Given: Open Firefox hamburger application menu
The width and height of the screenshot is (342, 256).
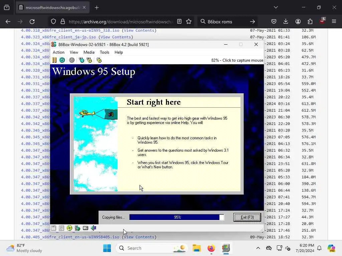Looking at the screenshot, I should tap(334, 21).
